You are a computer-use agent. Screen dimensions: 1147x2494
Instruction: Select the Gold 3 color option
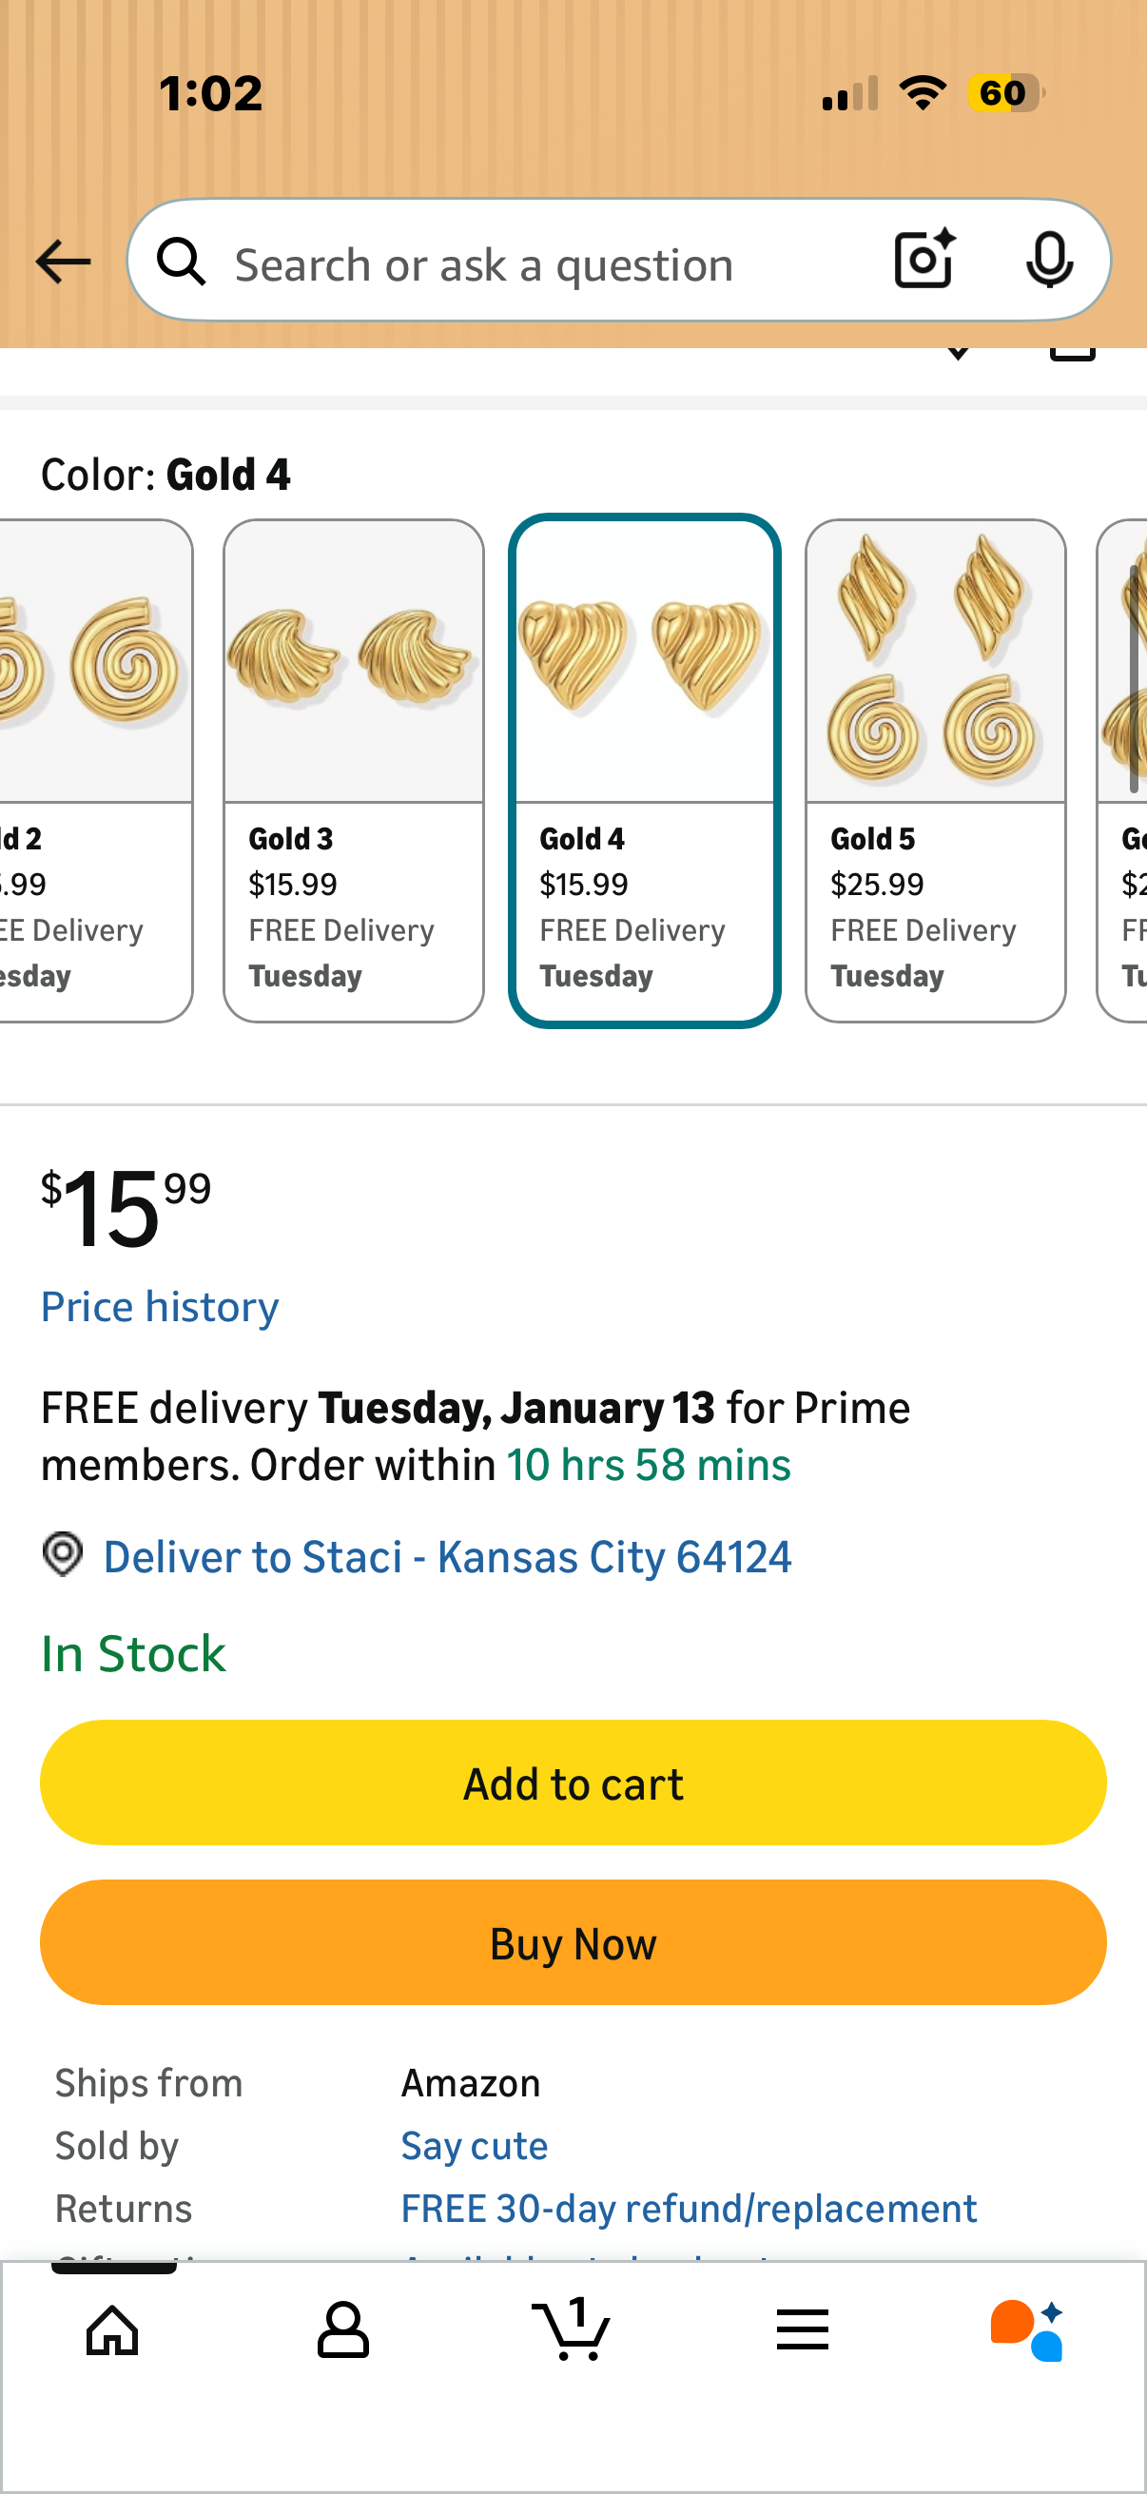pos(353,770)
